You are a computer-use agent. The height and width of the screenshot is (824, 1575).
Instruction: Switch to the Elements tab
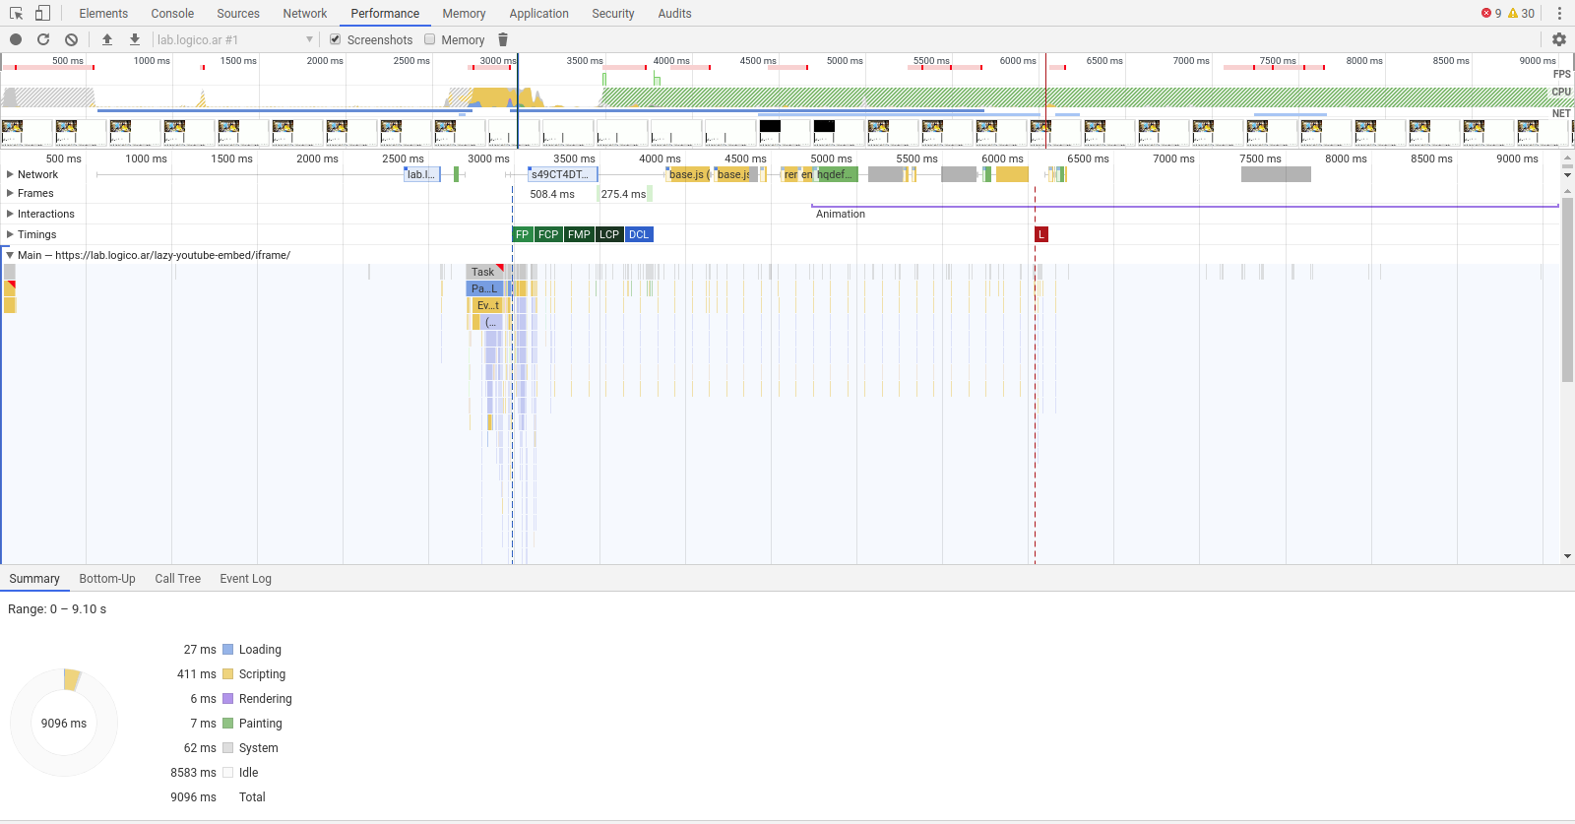pyautogui.click(x=103, y=14)
